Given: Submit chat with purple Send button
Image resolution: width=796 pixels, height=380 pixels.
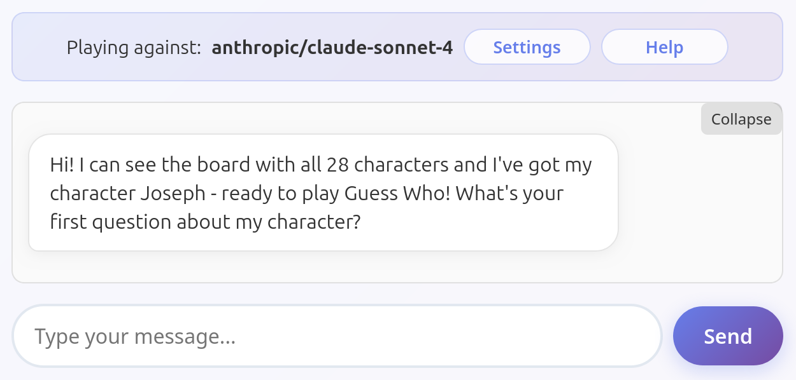Looking at the screenshot, I should (728, 336).
